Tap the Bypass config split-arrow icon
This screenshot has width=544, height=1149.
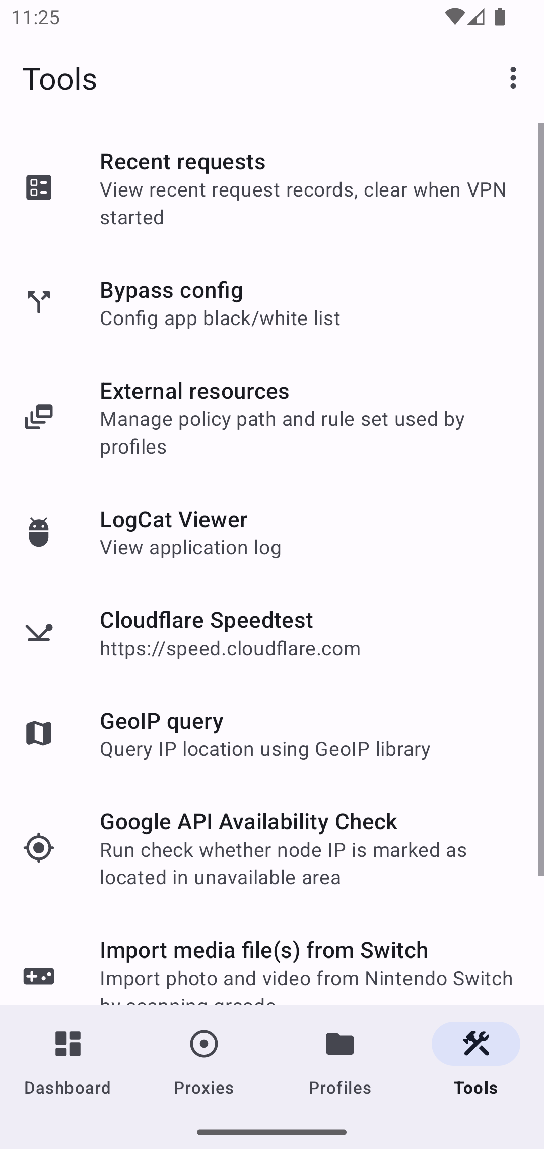39,302
